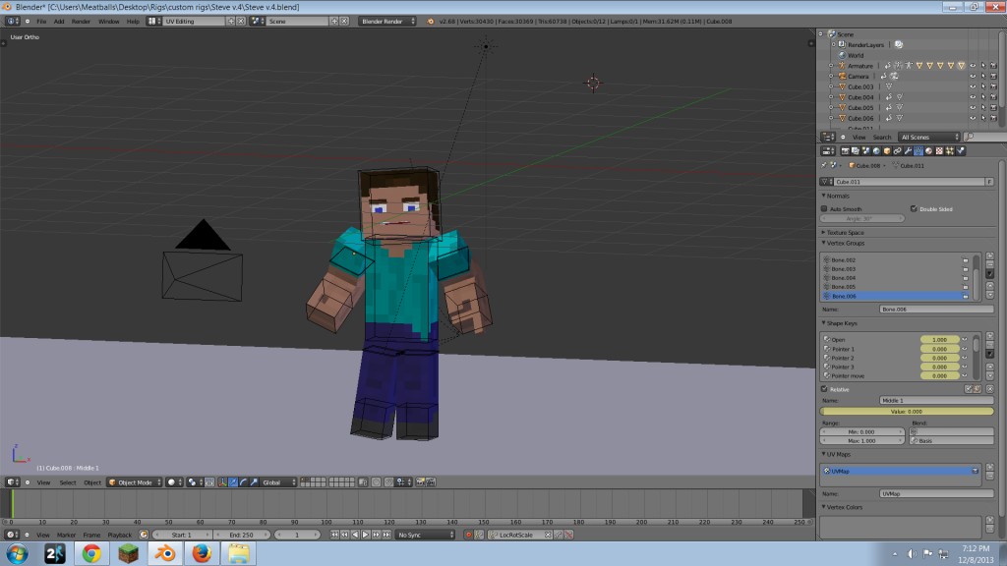Open the Object Mode dropdown
The image size is (1007, 566).
pyautogui.click(x=134, y=482)
